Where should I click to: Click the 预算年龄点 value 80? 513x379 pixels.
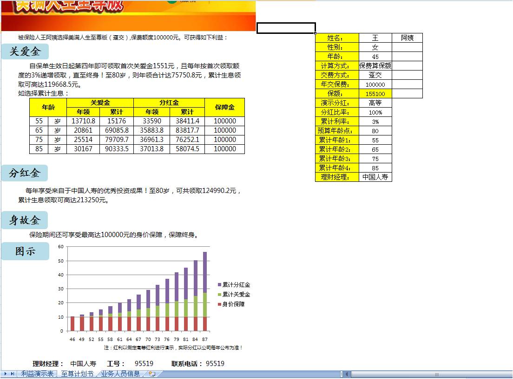(x=375, y=131)
